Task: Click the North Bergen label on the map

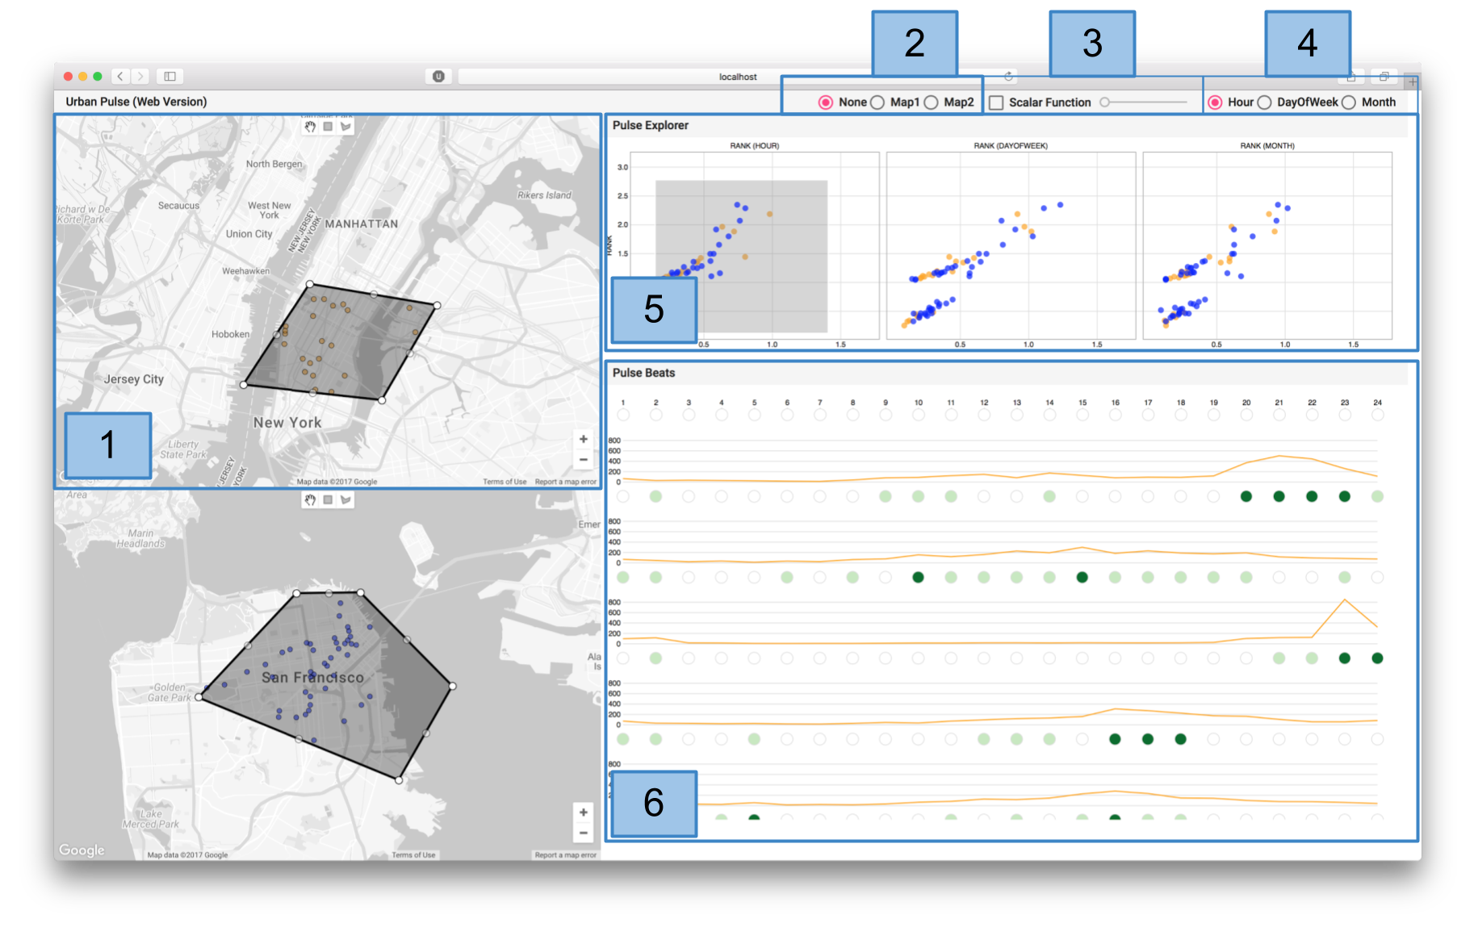Action: [x=274, y=164]
